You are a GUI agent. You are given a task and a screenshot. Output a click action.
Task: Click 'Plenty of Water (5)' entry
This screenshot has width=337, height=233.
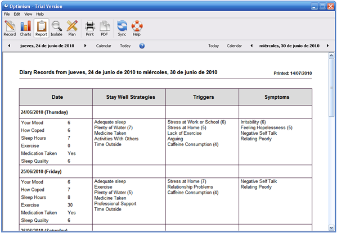[x=114, y=193]
